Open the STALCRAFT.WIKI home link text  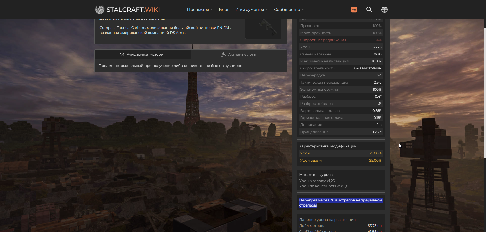[133, 10]
